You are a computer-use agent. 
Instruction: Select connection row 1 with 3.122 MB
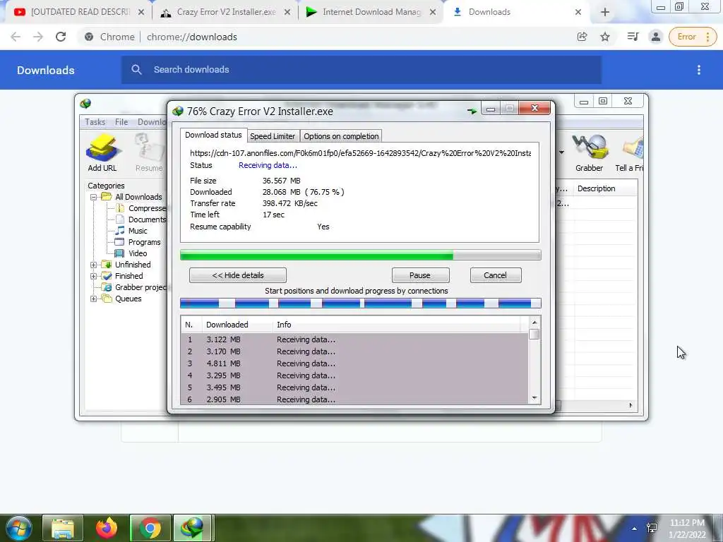tap(354, 339)
